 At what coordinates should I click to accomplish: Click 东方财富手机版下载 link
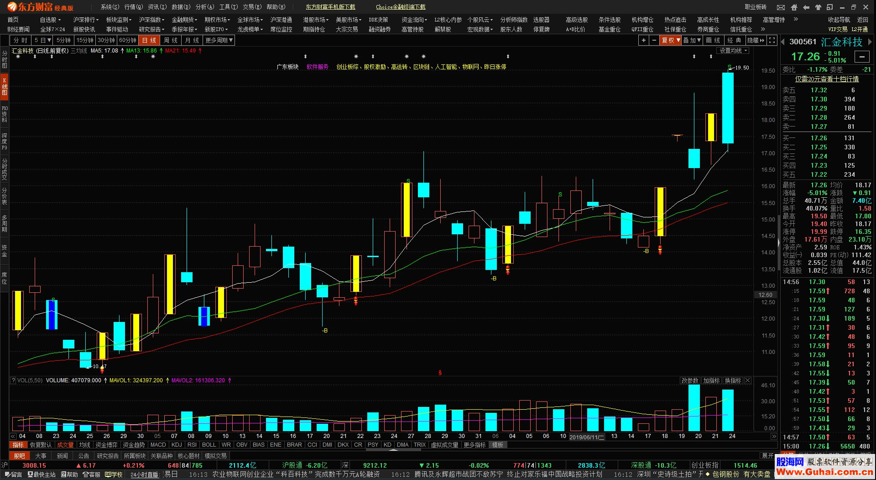[x=330, y=7]
